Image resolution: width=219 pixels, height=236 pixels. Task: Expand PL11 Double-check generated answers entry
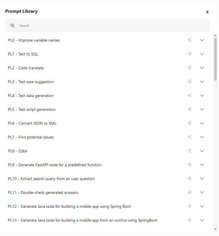[x=202, y=192]
